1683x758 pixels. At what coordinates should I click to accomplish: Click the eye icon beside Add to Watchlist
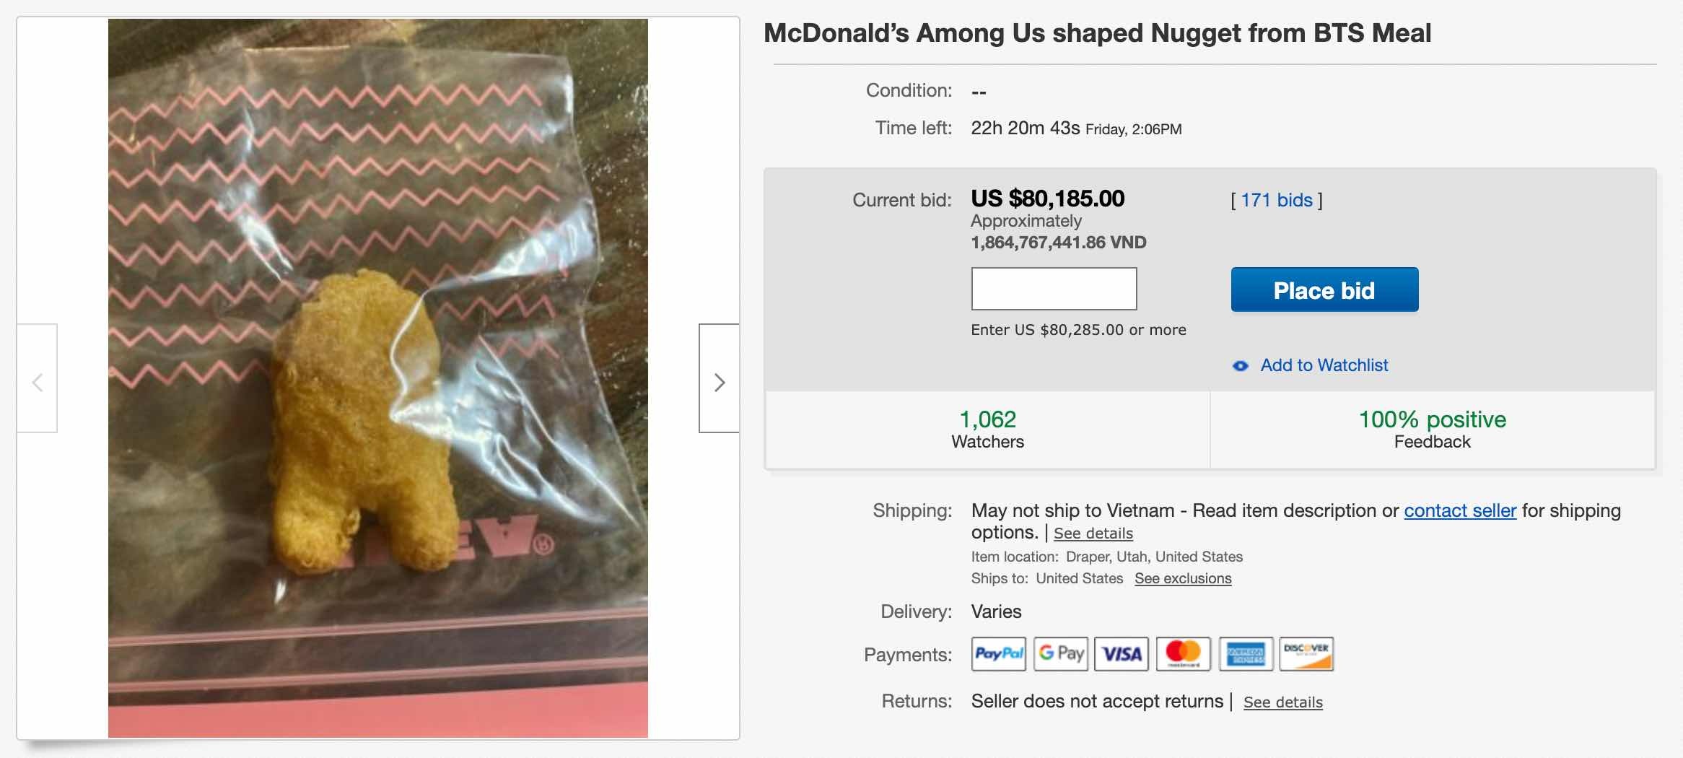[x=1240, y=366]
